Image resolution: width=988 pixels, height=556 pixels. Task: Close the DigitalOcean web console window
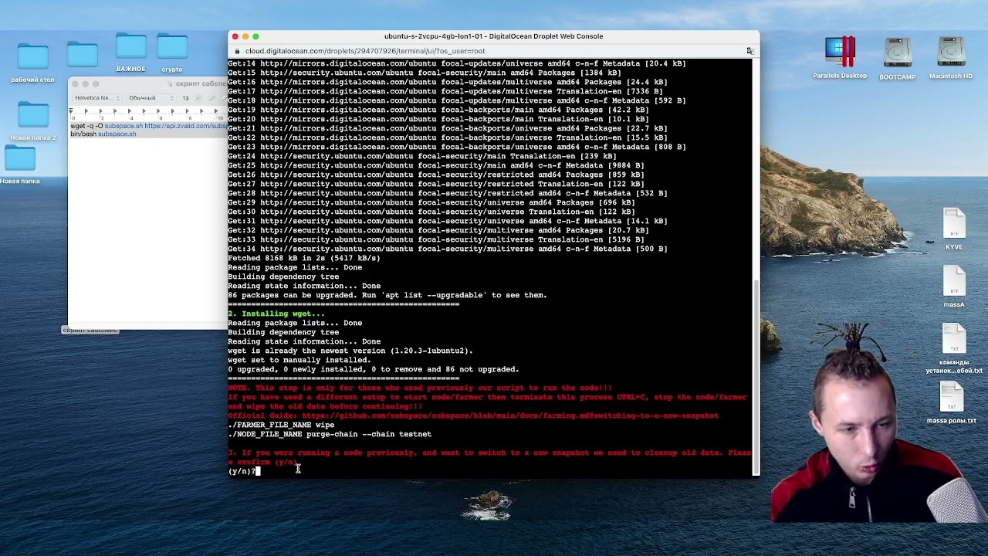click(235, 36)
